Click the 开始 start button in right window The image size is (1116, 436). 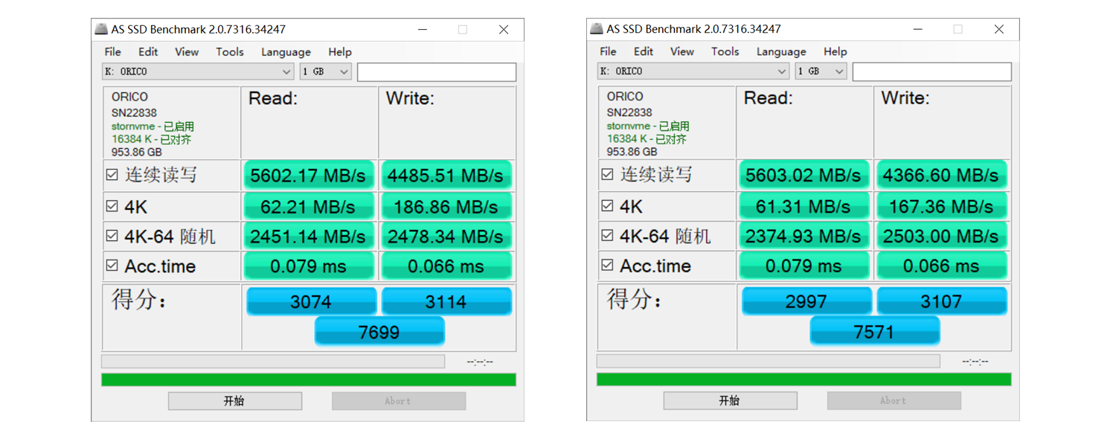[x=730, y=400]
